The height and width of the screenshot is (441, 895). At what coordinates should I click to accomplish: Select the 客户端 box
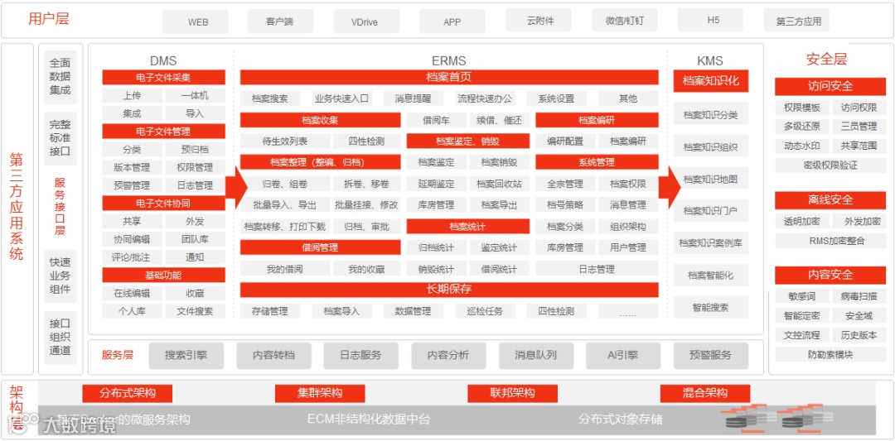(x=280, y=21)
